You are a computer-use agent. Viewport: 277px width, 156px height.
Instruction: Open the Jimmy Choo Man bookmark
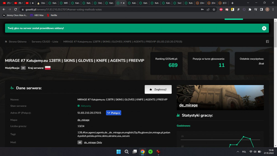tap(15, 15)
